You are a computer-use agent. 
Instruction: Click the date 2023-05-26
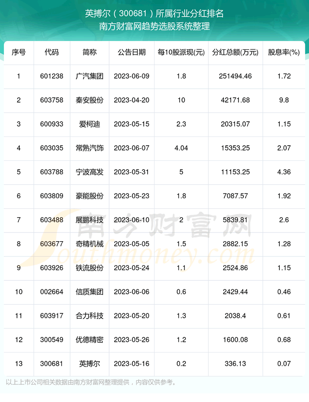[x=132, y=340]
